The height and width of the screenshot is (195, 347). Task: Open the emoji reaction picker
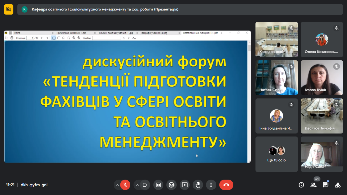tap(171, 185)
